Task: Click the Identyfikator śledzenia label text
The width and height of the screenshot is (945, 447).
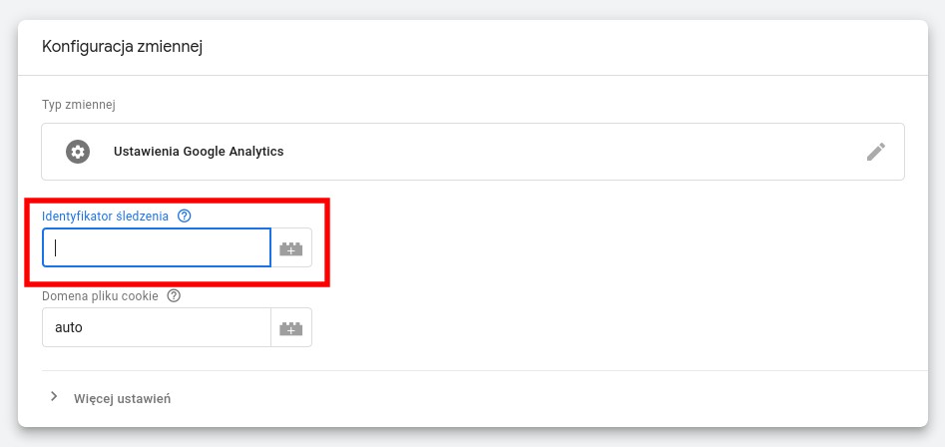Action: [x=106, y=217]
